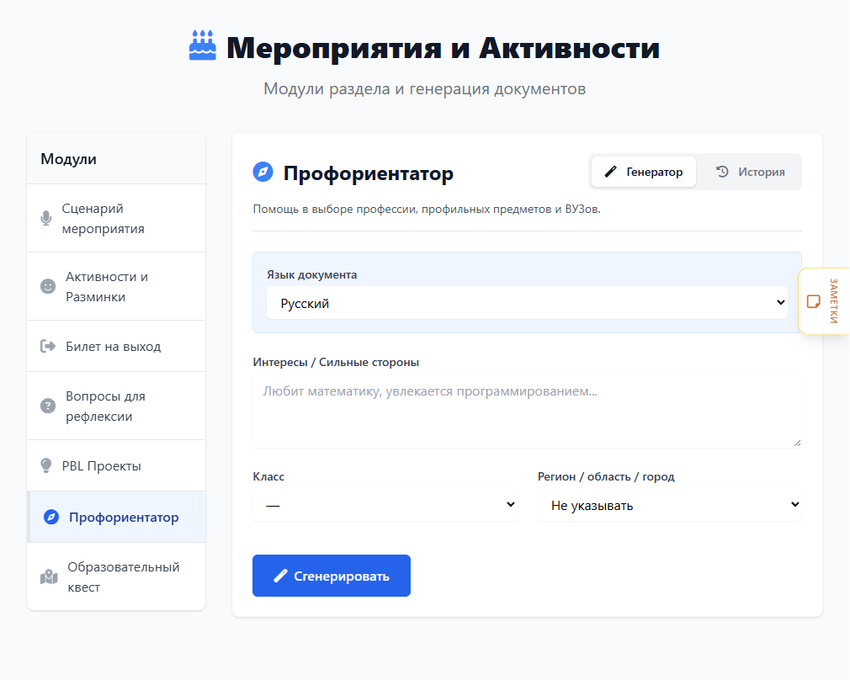
Task: Click the exit arrow icon beside Билет на выход
Action: [x=48, y=346]
